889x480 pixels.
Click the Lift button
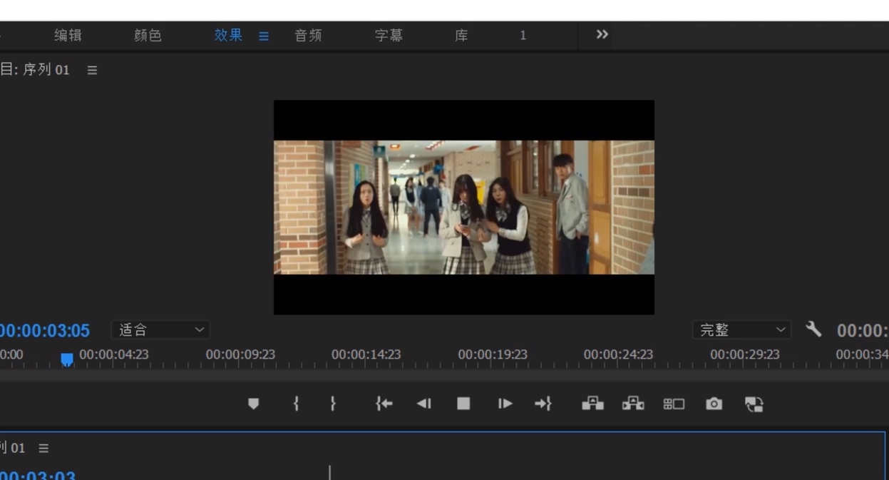[592, 404]
